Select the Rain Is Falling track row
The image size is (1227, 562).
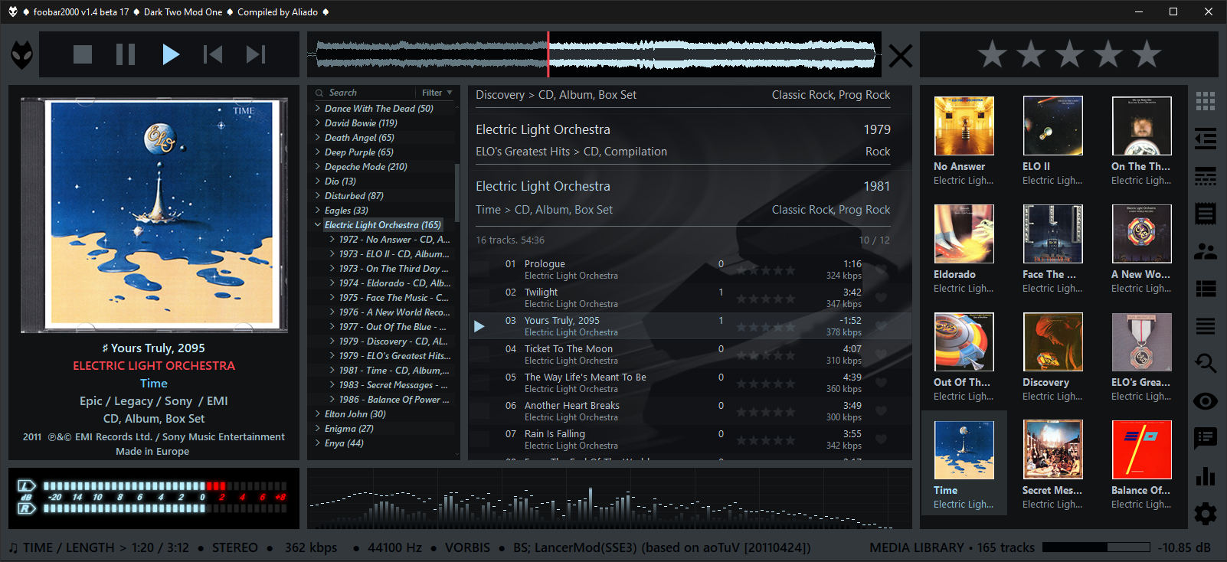tap(689, 439)
